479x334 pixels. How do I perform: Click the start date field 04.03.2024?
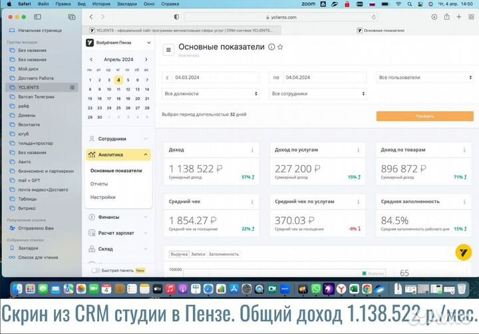(210, 78)
